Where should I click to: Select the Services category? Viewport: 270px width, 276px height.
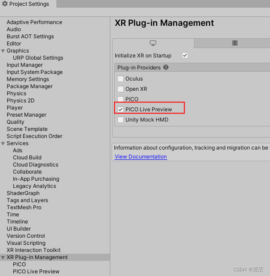coord(17,143)
